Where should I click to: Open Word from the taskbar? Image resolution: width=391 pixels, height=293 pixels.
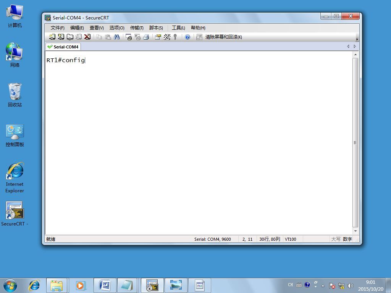tap(105, 285)
